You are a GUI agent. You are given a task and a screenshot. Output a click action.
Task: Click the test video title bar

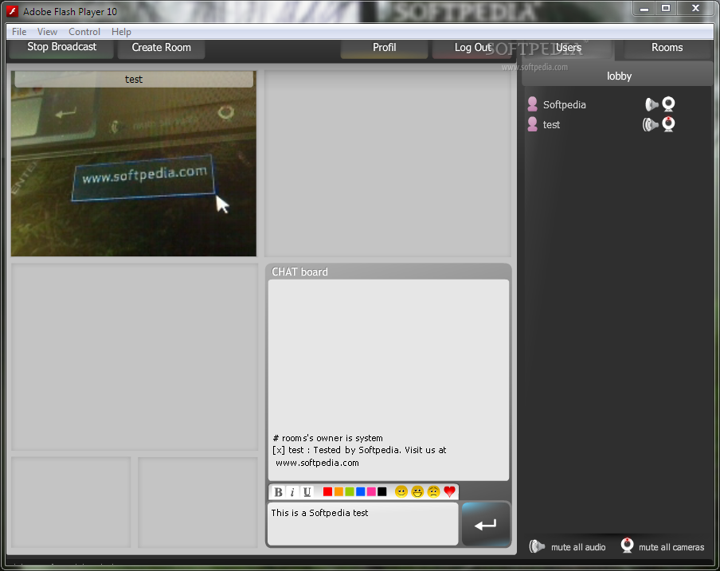tap(134, 79)
